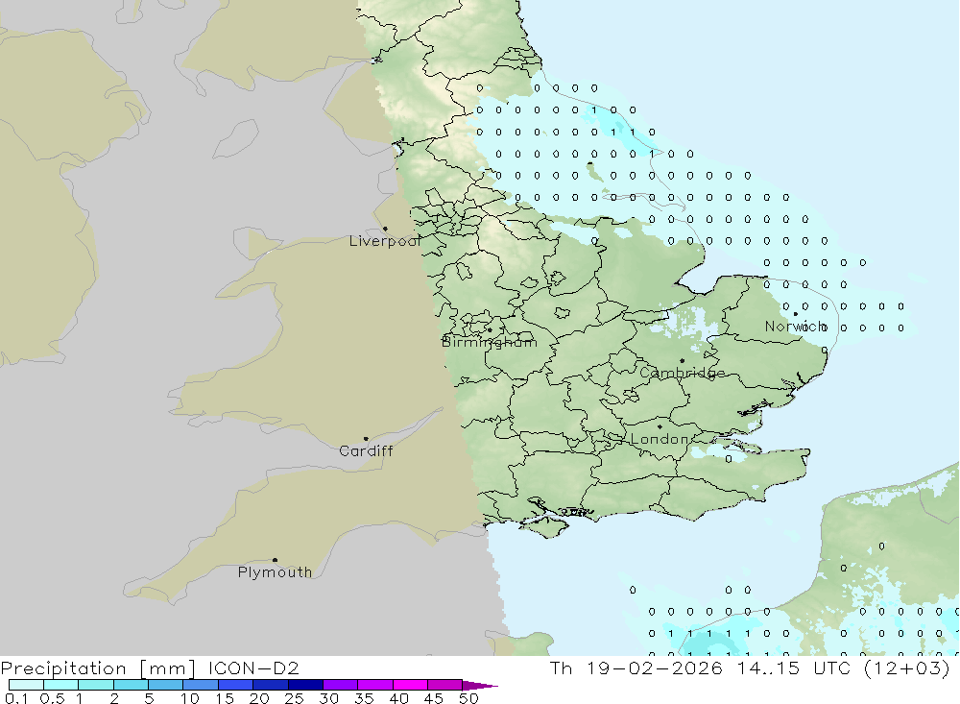Click the date 19-02-2026

click(655, 668)
